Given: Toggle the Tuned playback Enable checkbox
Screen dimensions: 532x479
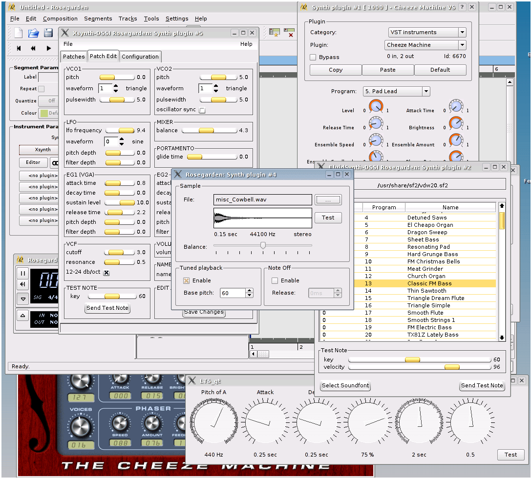Looking at the screenshot, I should pyautogui.click(x=186, y=281).
